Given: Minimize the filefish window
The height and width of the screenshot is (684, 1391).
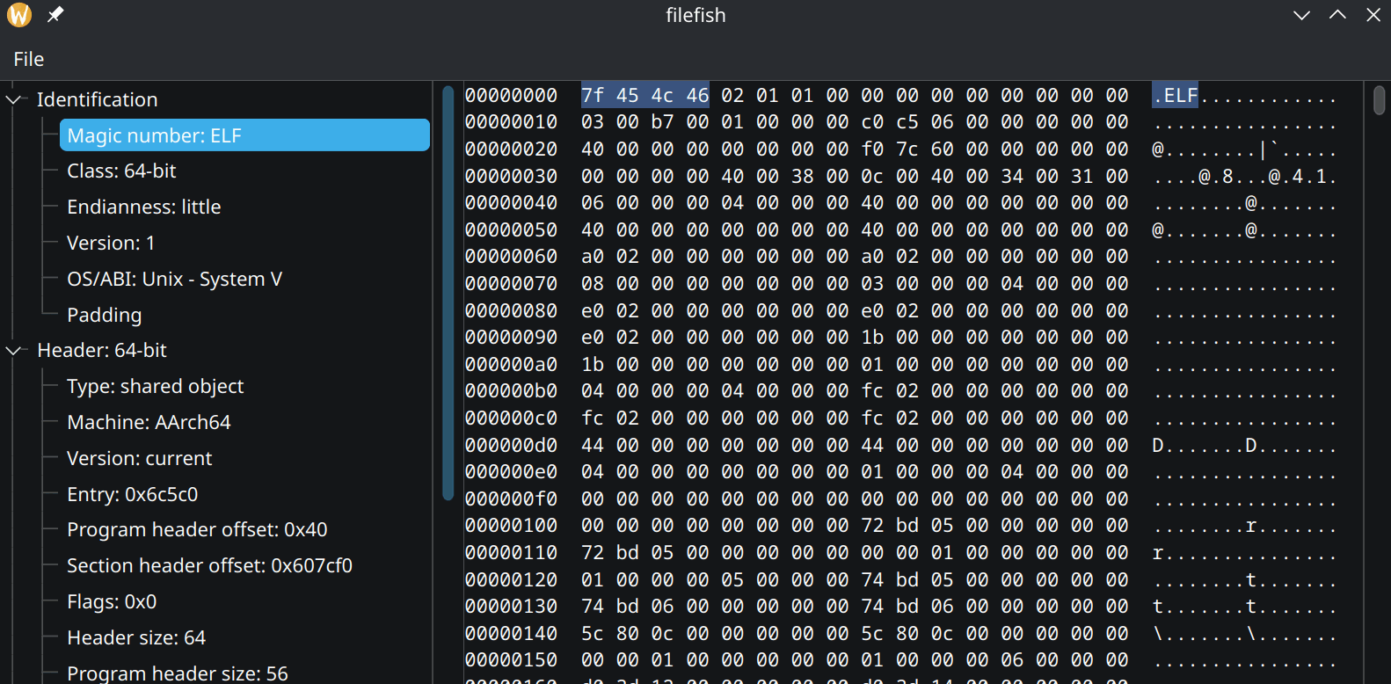Looking at the screenshot, I should pos(1302,15).
